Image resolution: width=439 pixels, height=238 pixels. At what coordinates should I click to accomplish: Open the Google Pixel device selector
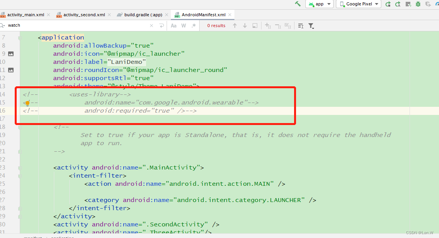coord(358,4)
